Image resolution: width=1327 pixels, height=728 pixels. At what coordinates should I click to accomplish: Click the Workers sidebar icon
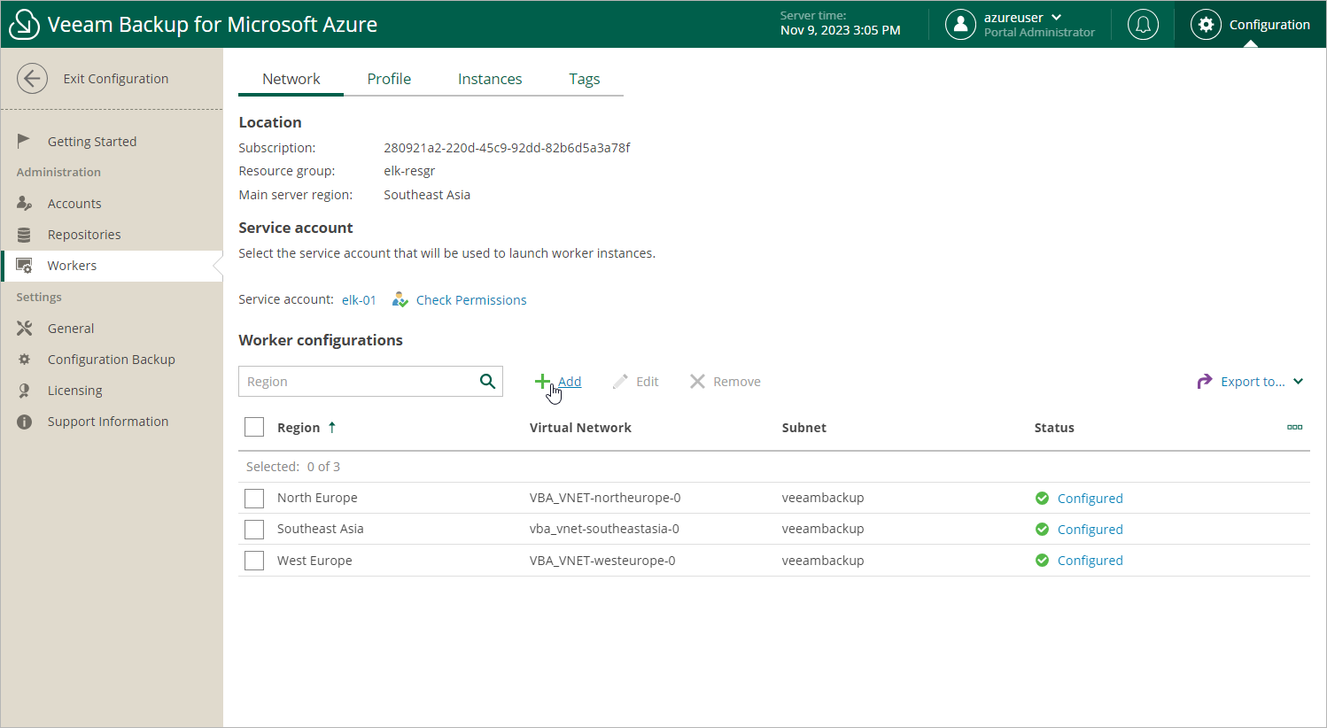coord(24,266)
